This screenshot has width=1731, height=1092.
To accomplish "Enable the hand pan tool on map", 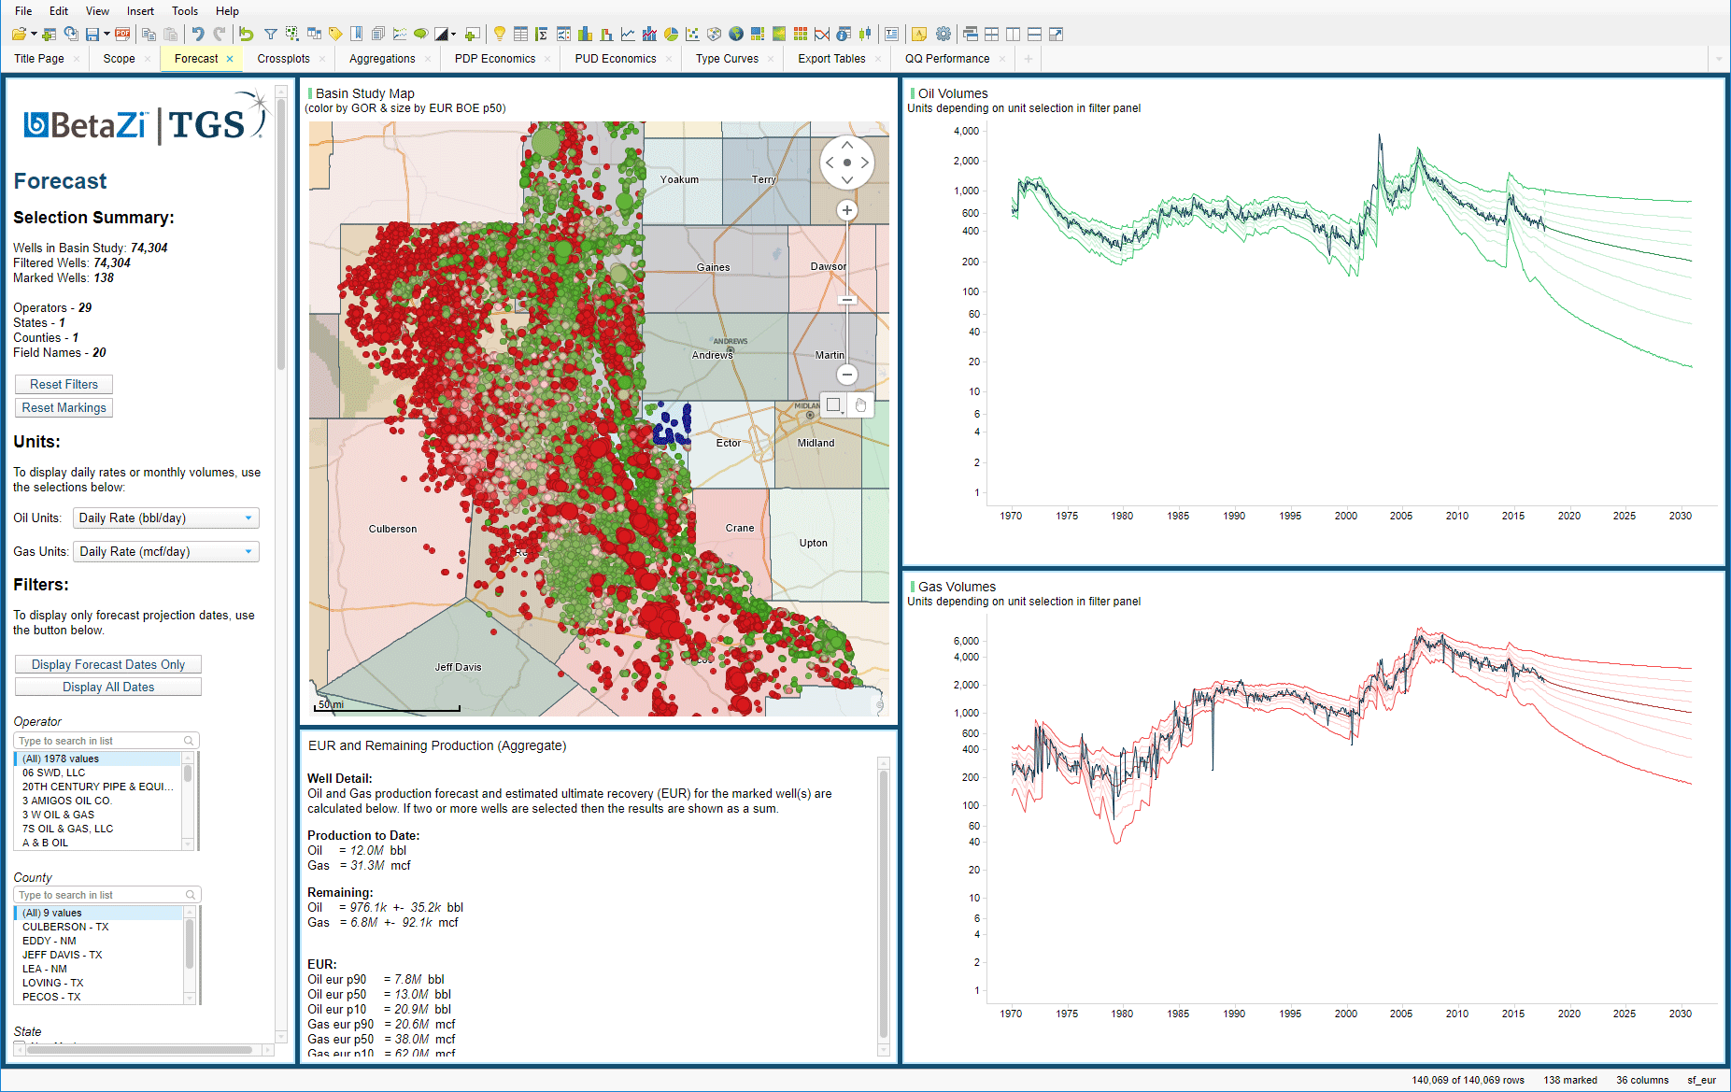I will 860,404.
